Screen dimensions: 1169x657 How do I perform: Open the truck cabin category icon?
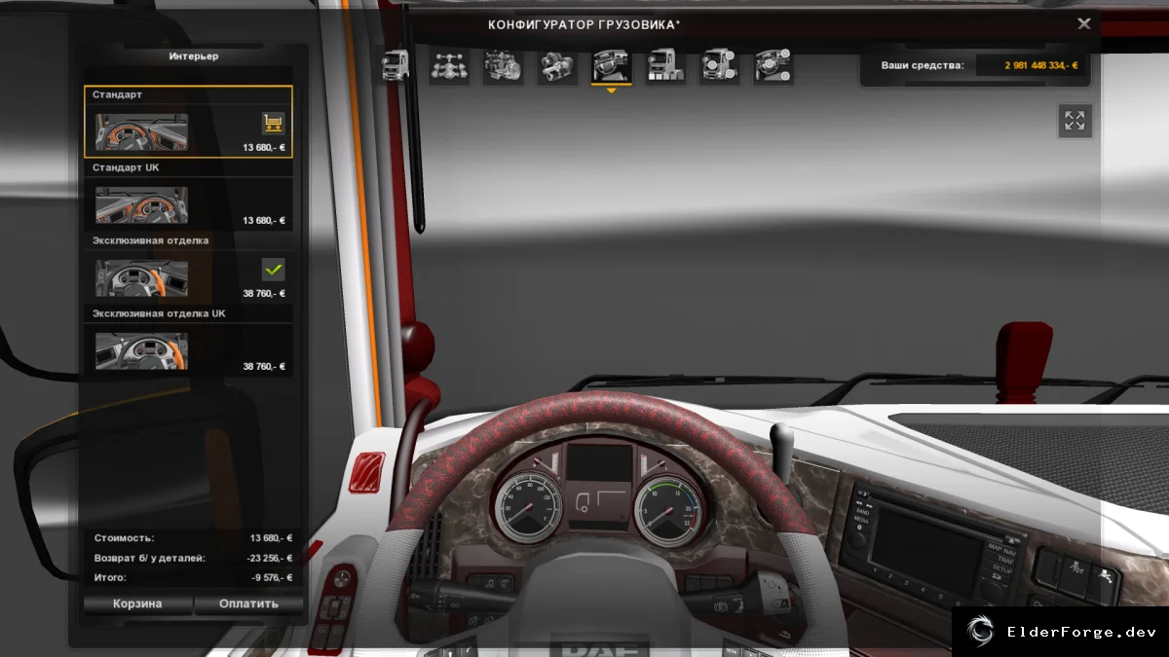coord(396,66)
